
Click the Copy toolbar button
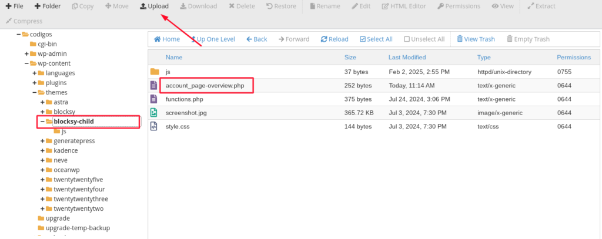click(x=82, y=6)
